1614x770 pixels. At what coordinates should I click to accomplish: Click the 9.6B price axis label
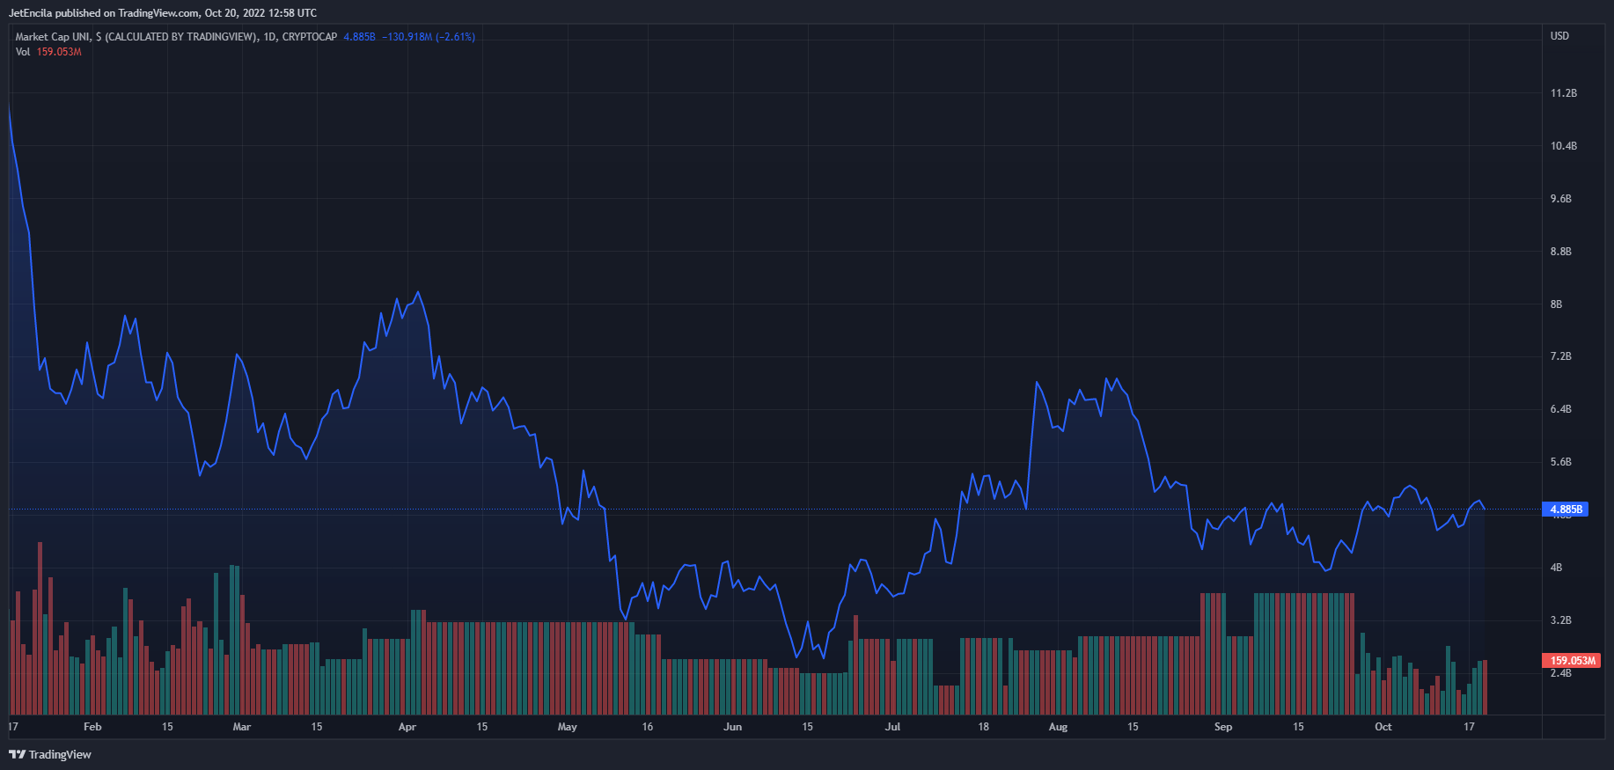coord(1560,199)
